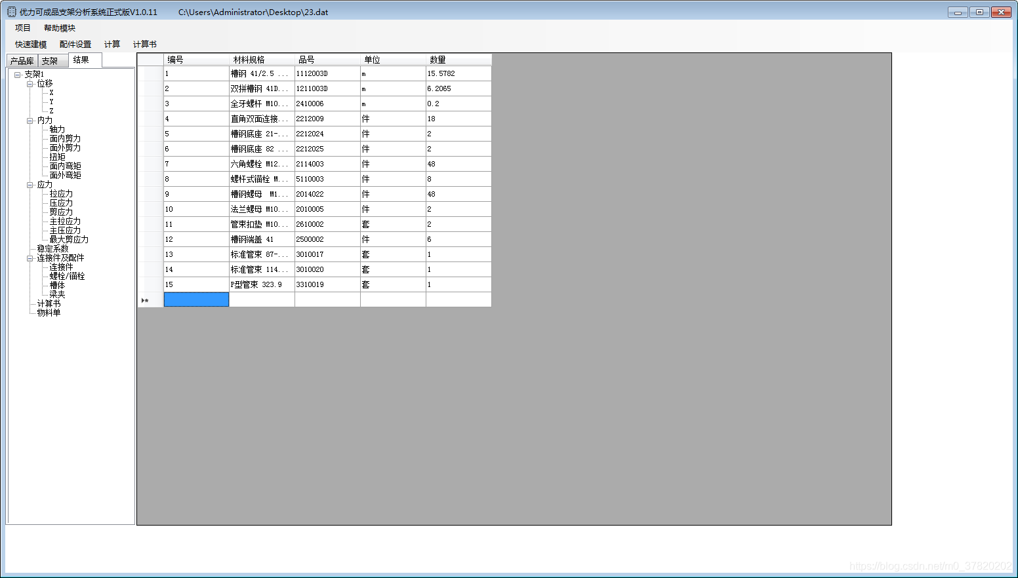Click the 单位 column header
The width and height of the screenshot is (1018, 578).
[393, 60]
